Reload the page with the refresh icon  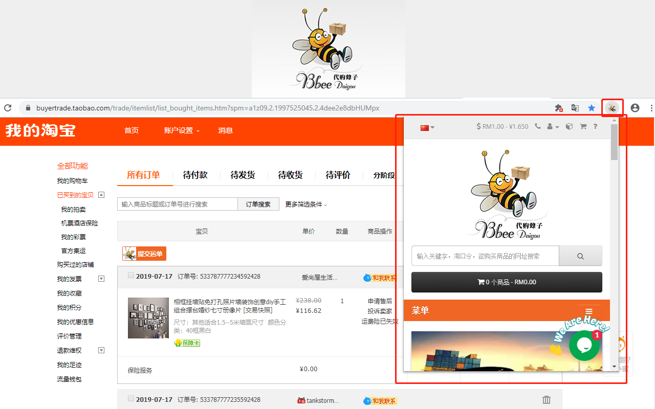(x=8, y=108)
